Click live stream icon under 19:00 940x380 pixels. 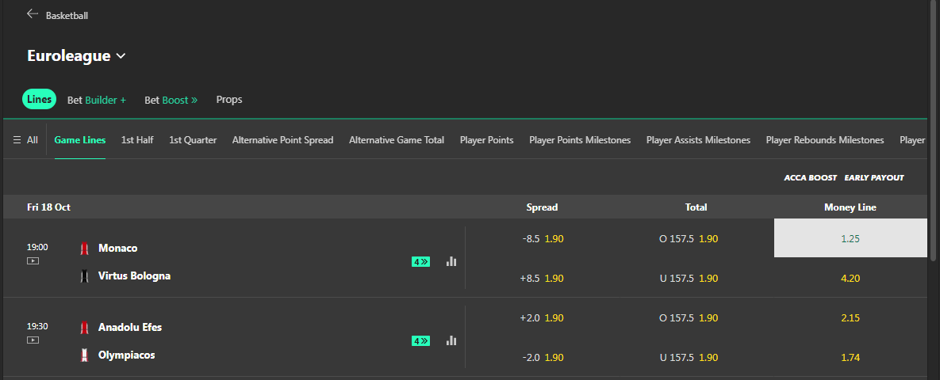(x=33, y=260)
